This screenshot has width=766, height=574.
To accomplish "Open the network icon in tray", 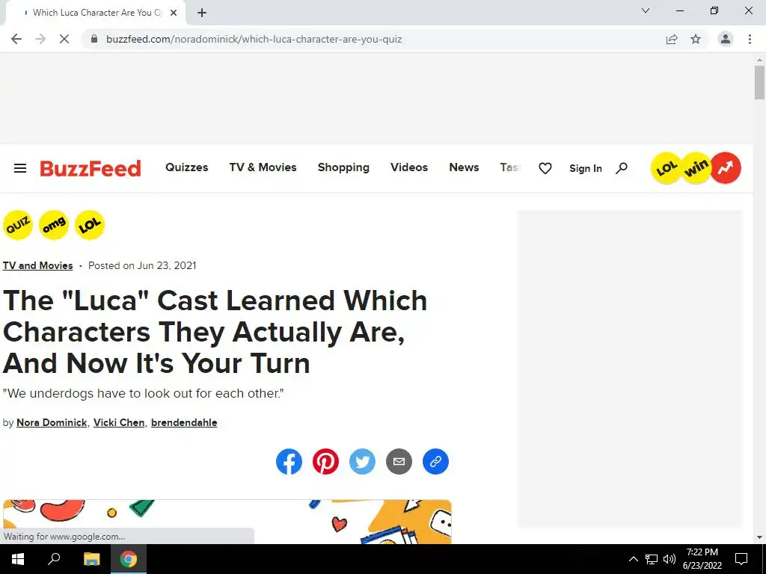I will coord(652,559).
